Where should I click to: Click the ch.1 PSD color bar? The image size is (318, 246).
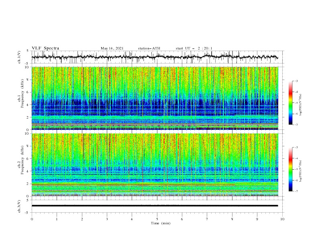click(291, 103)
